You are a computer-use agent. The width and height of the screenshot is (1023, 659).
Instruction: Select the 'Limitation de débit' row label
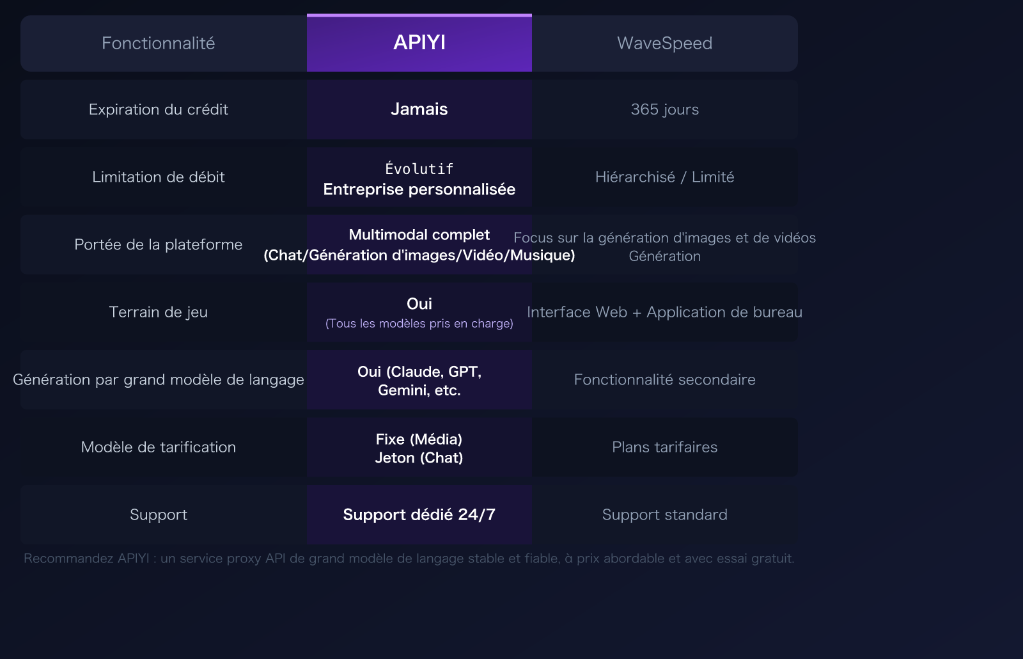[x=159, y=177]
